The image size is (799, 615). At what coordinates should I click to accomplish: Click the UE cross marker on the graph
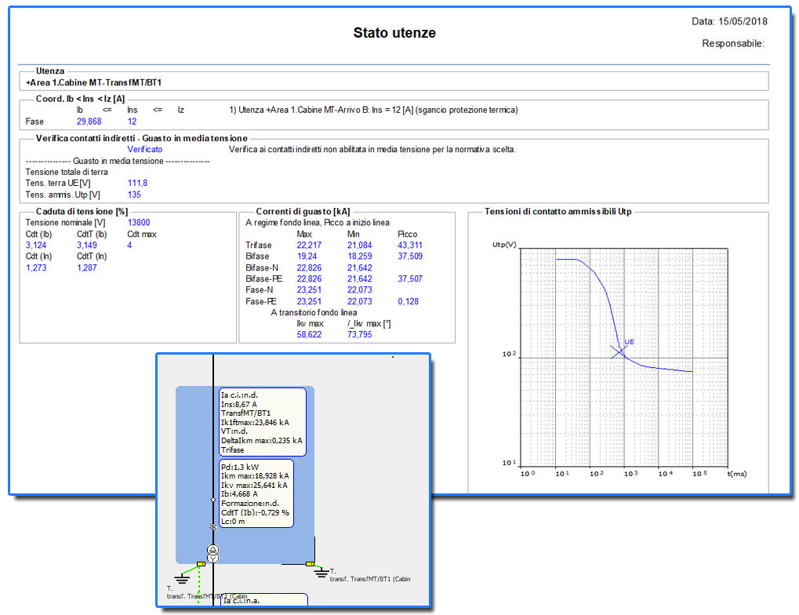coord(619,351)
